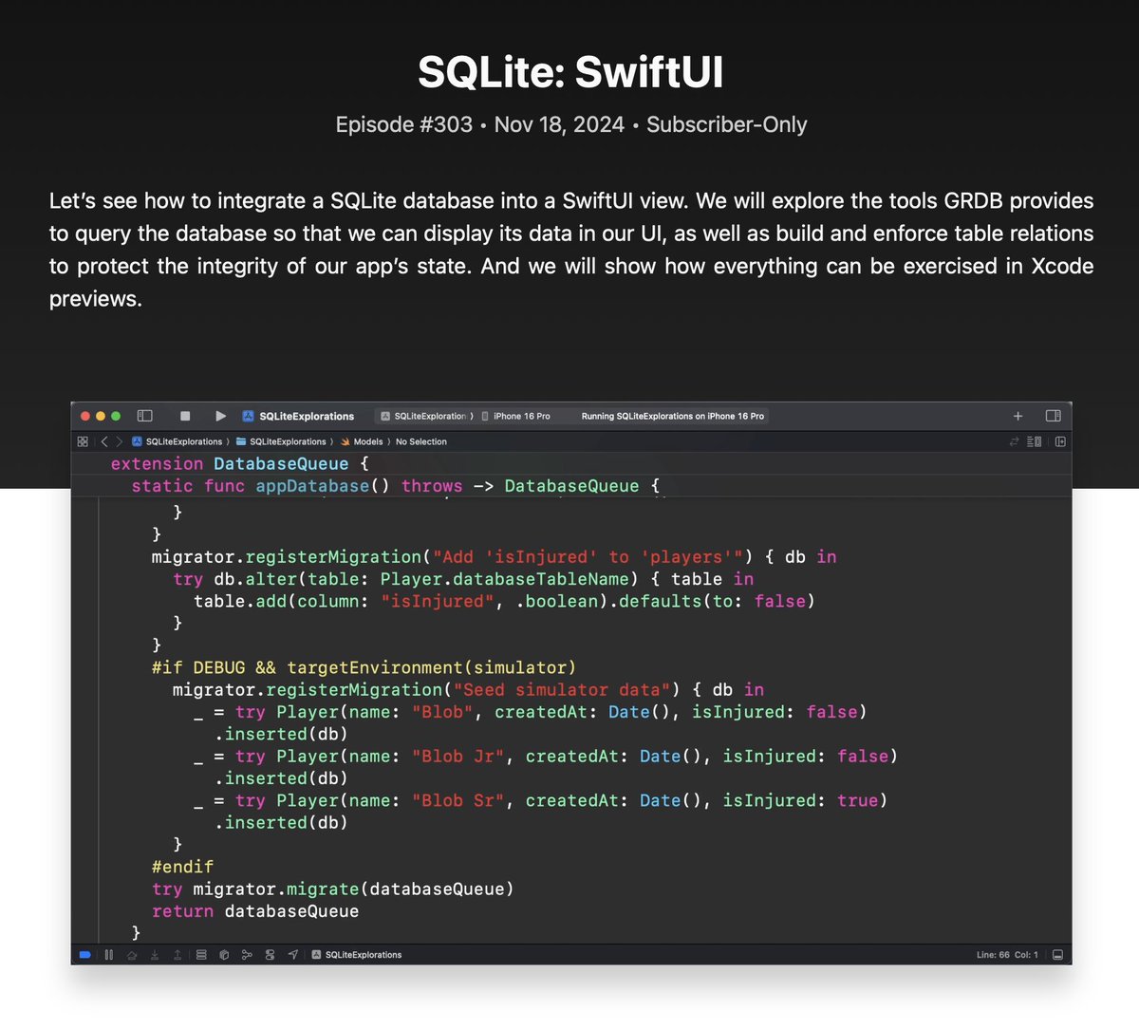Screen dimensions: 1139x1029
Task: Open the project navigator app icon in jump bar
Action: (x=138, y=441)
